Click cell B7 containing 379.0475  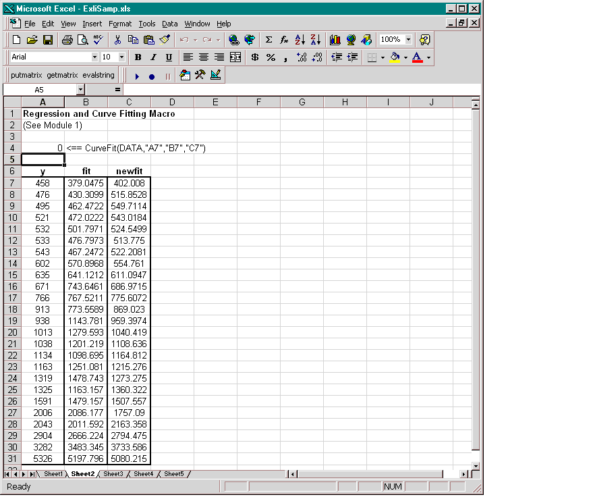86,183
